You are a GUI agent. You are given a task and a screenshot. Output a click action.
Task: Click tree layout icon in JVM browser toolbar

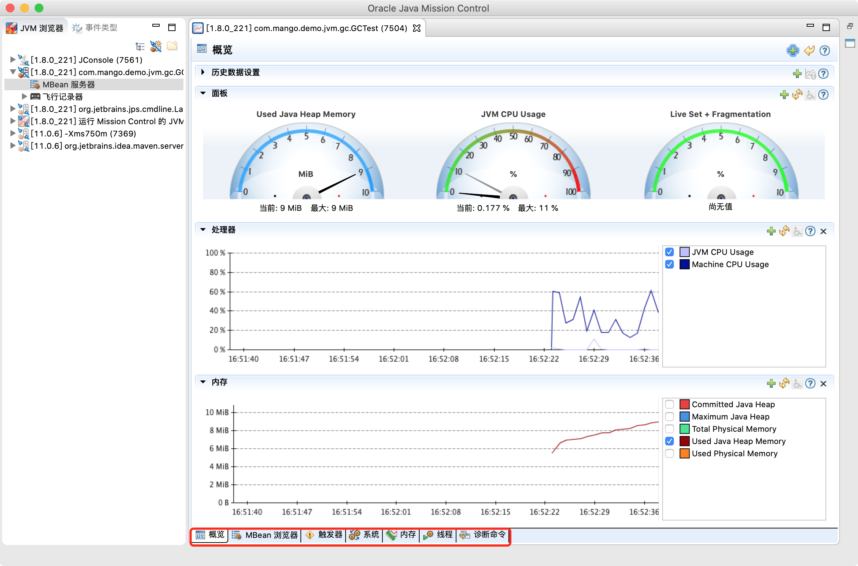140,47
